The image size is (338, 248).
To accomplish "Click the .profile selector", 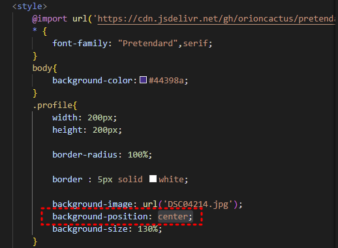I will [x=52, y=105].
